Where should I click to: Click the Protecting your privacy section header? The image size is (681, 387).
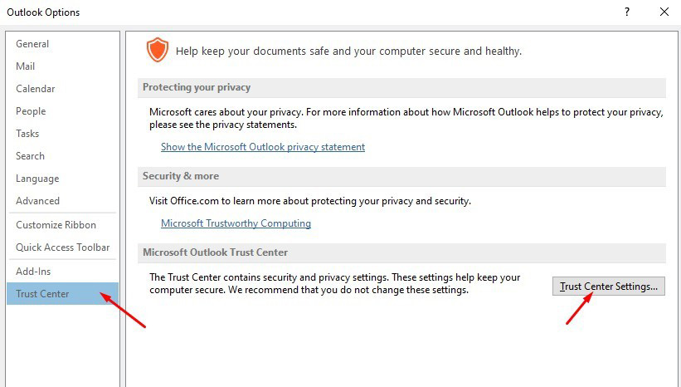(197, 87)
